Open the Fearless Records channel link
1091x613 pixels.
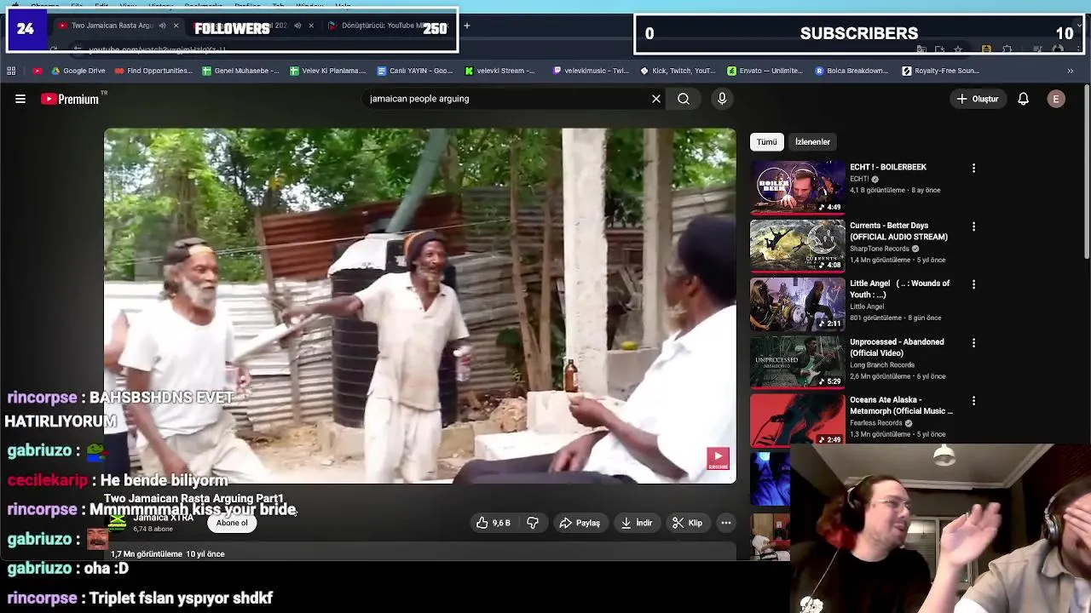coord(875,423)
